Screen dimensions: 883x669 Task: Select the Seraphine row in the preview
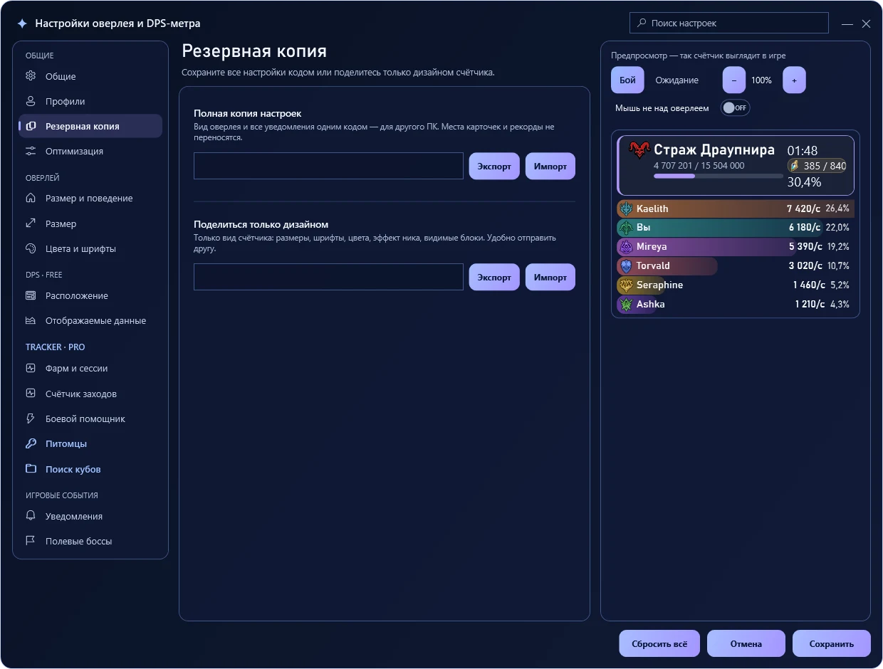pos(736,285)
